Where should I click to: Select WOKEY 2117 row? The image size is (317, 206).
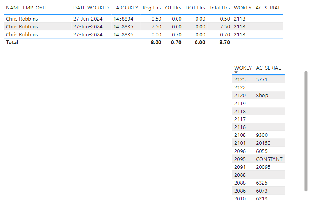258,119
